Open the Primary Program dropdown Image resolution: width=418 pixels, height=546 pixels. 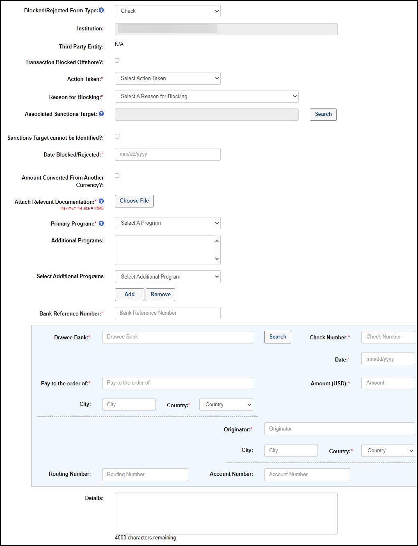pyautogui.click(x=167, y=223)
